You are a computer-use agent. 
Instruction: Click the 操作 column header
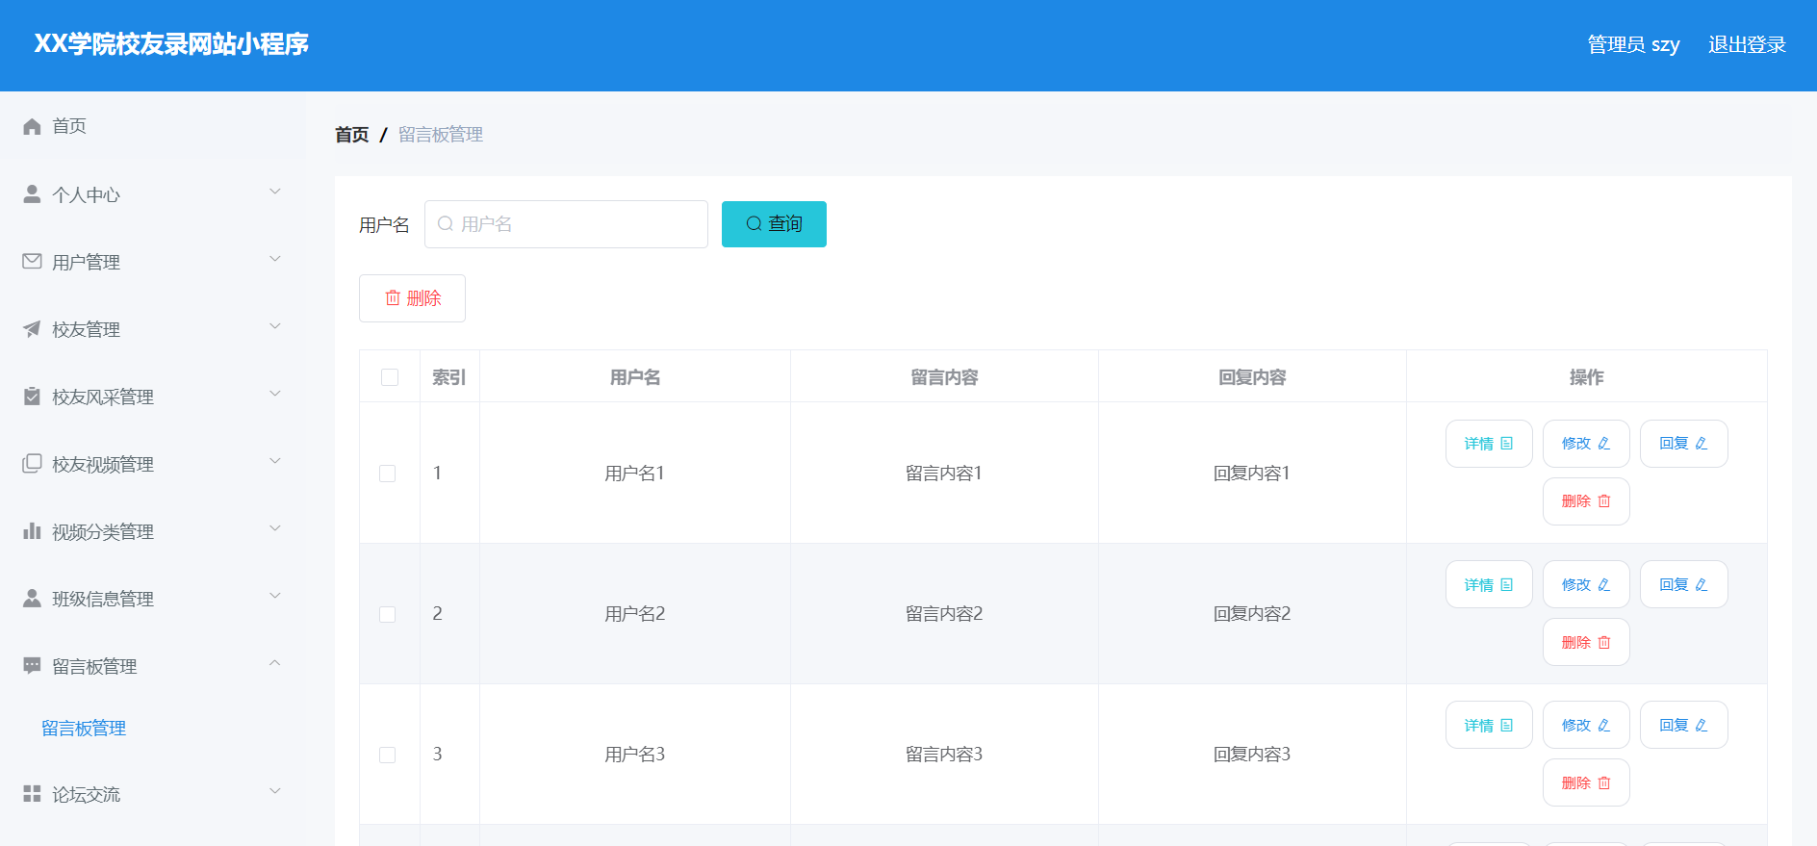(x=1587, y=377)
